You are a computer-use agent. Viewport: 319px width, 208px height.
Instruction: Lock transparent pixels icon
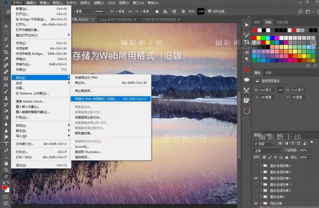pyautogui.click(x=264, y=157)
